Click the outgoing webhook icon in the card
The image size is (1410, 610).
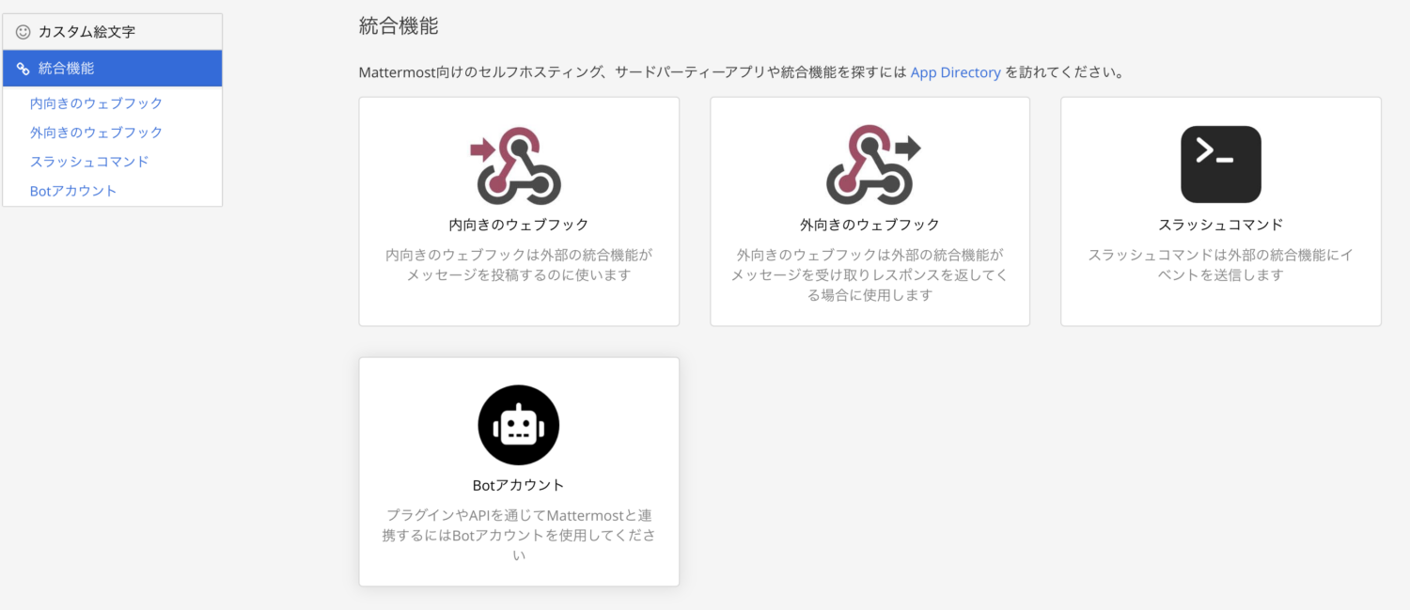click(x=871, y=164)
